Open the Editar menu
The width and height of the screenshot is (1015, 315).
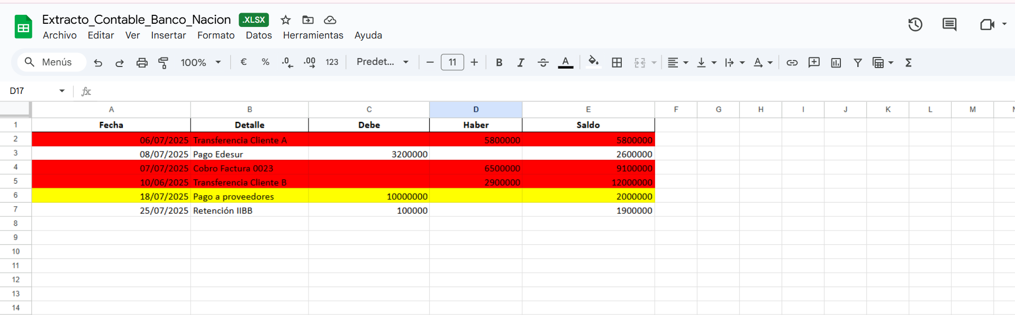tap(101, 35)
